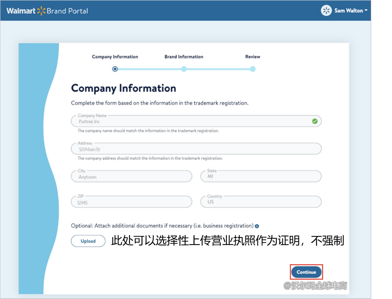The image size is (392, 299).
Task: Click the Company Information progress dot
Action: click(115, 69)
